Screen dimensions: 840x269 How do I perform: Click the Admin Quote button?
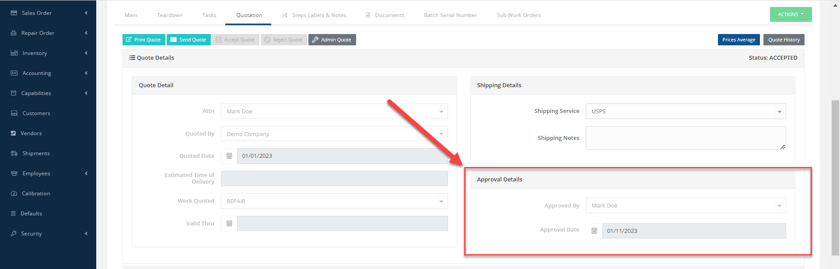(332, 40)
